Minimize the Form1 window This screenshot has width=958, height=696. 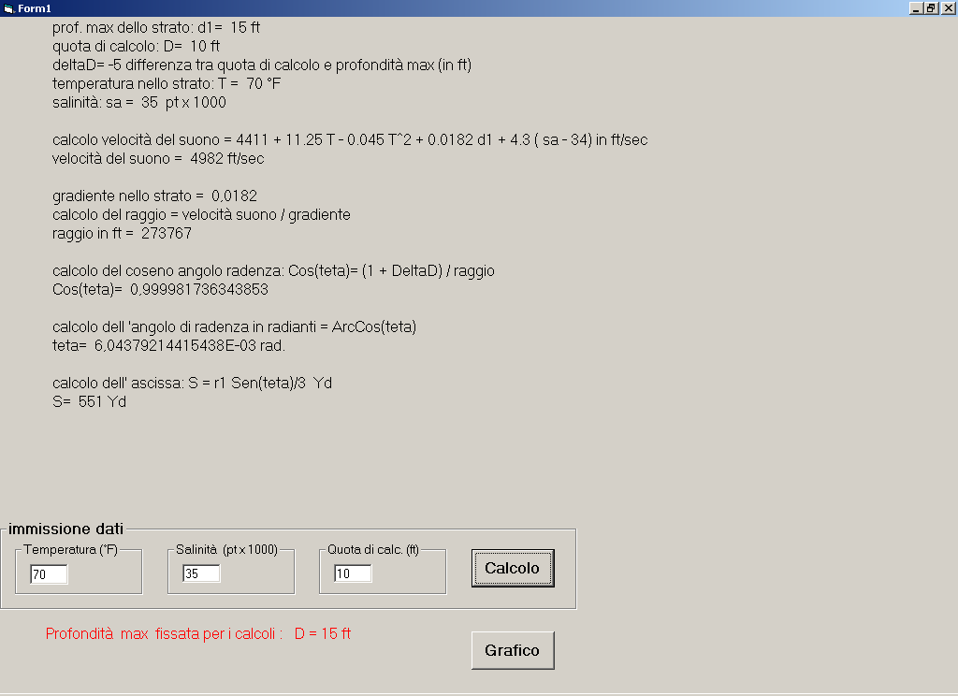916,7
